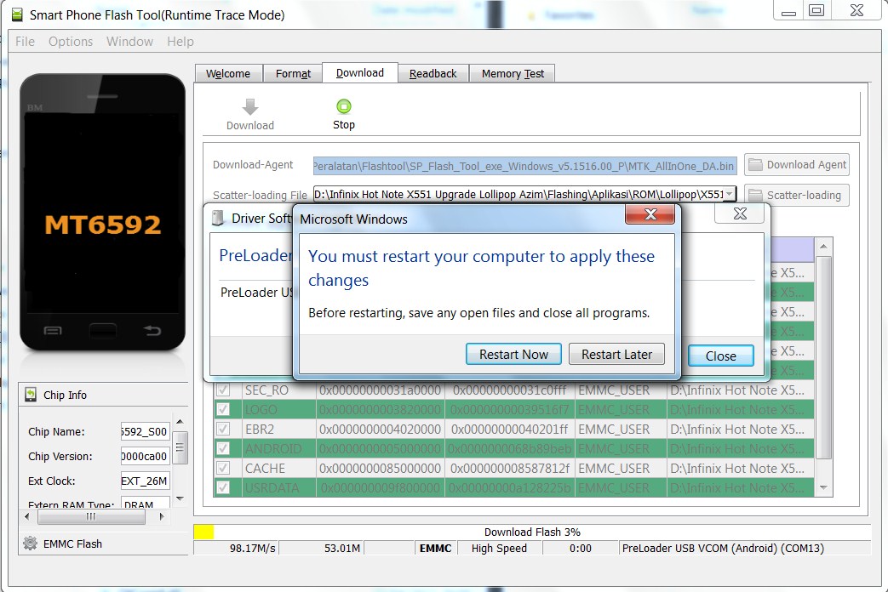The image size is (888, 592).
Task: Toggle the CACHE partition checkbox
Action: [x=223, y=468]
